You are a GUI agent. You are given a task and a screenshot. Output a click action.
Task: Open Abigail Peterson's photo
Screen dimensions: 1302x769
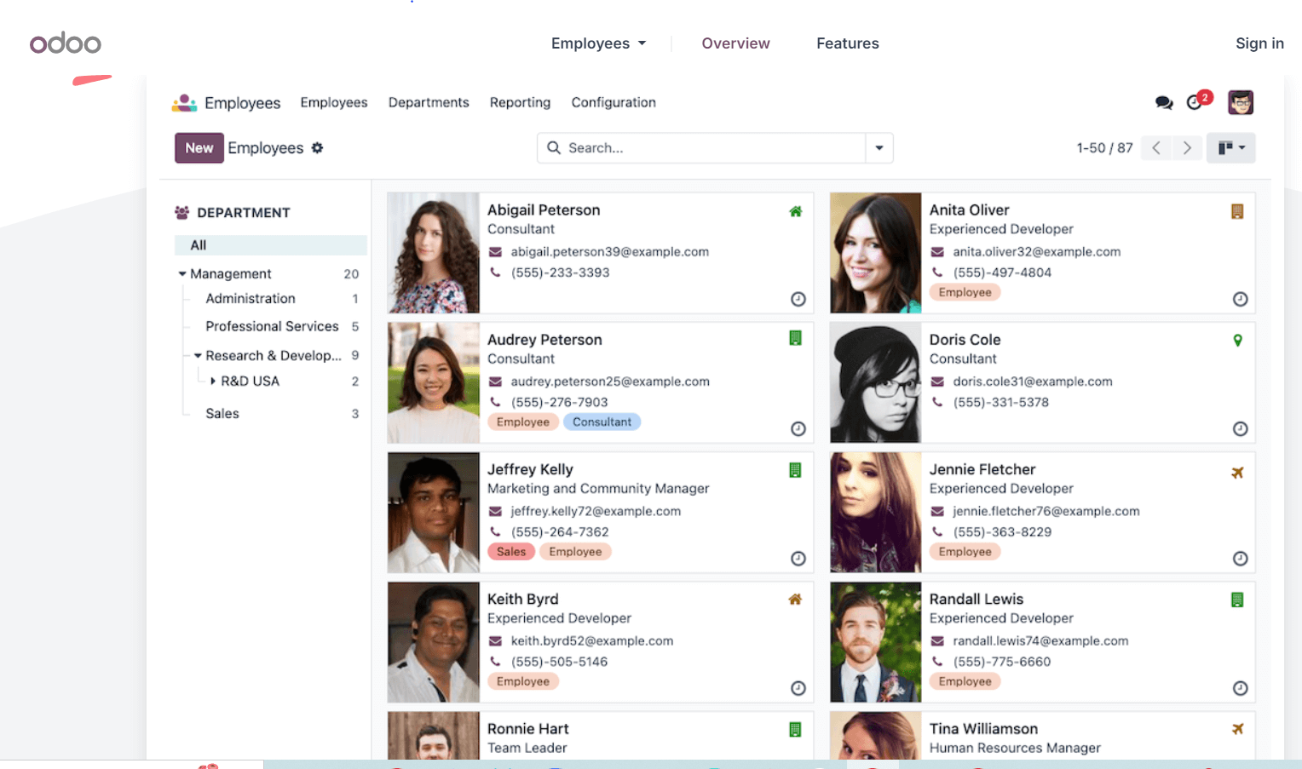[x=434, y=253]
